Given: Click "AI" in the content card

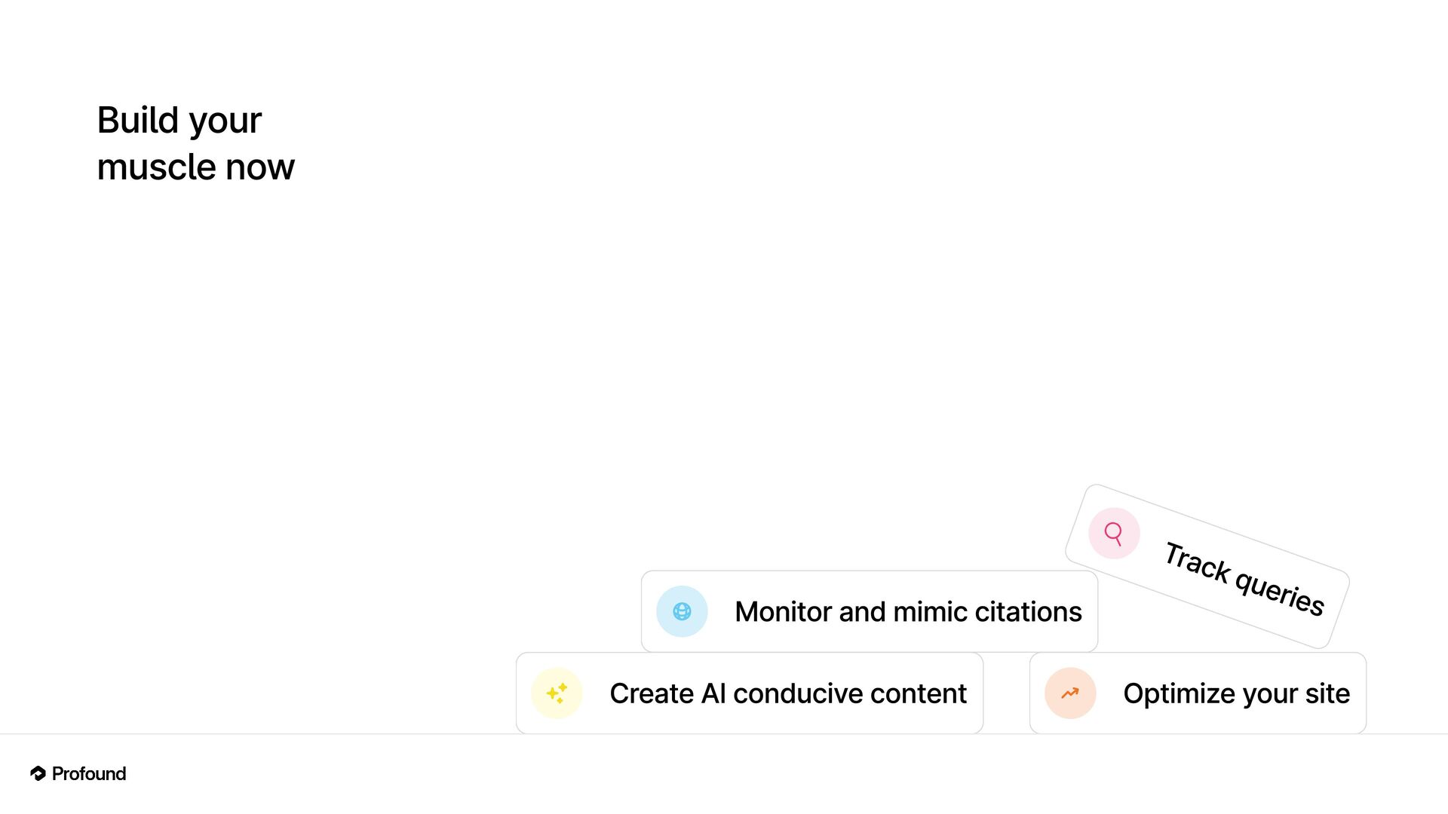Looking at the screenshot, I should click(713, 693).
